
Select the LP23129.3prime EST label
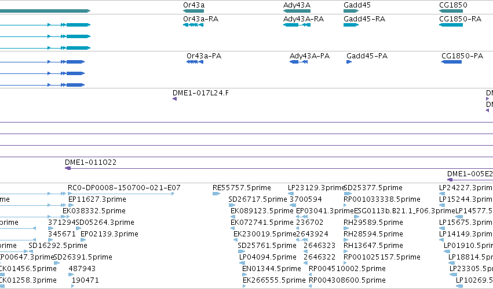pyautogui.click(x=317, y=188)
